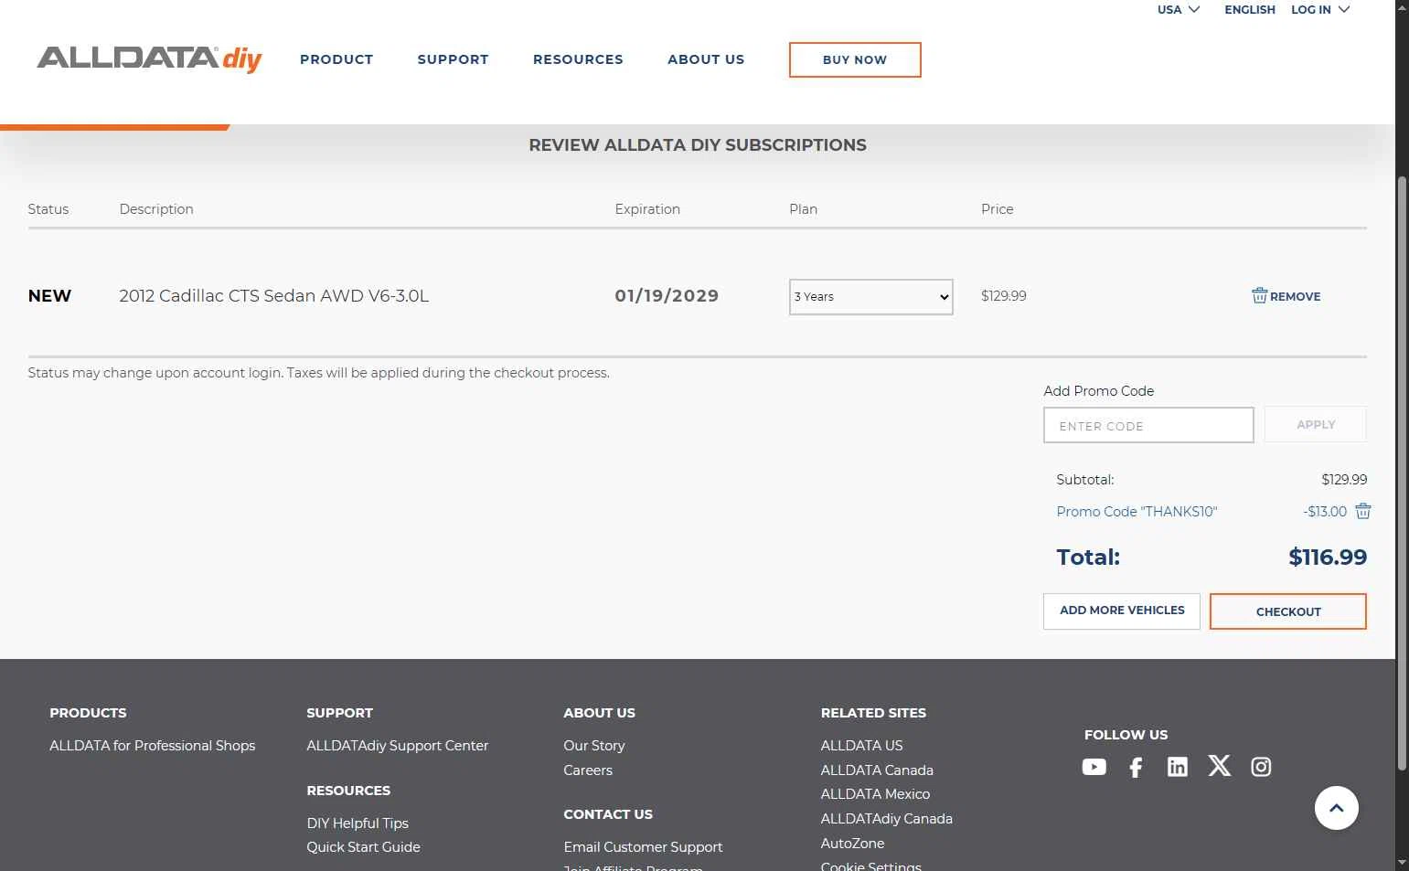The height and width of the screenshot is (871, 1409).
Task: Open the SUPPORT menu
Action: [453, 59]
